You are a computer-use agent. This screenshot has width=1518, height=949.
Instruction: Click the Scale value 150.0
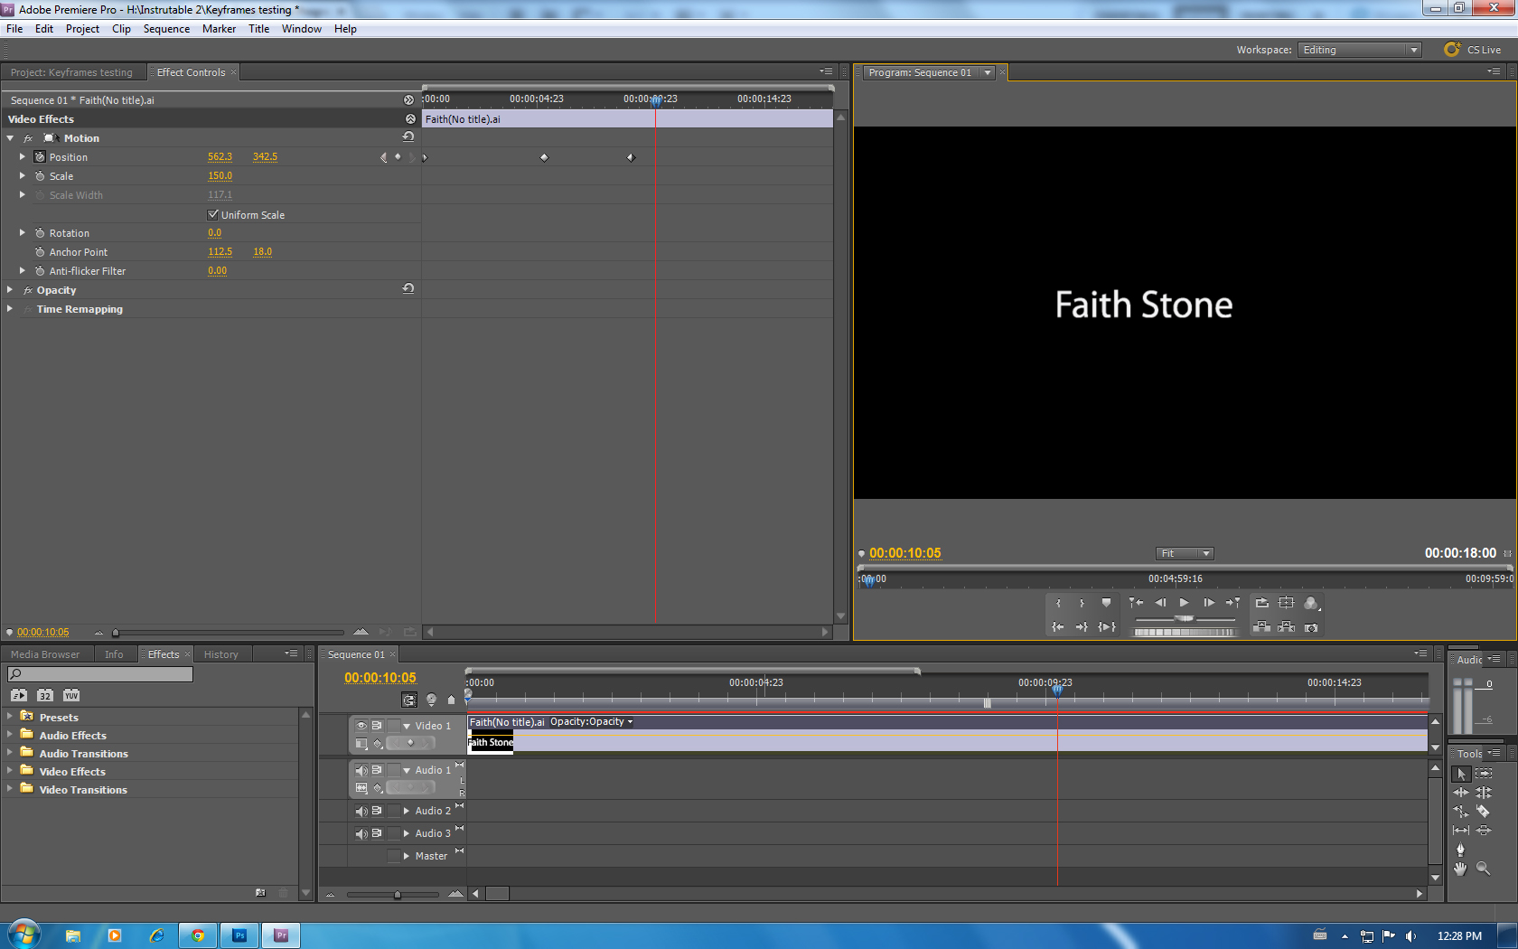pos(220,176)
